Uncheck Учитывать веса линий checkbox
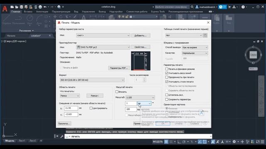 click(x=167, y=73)
